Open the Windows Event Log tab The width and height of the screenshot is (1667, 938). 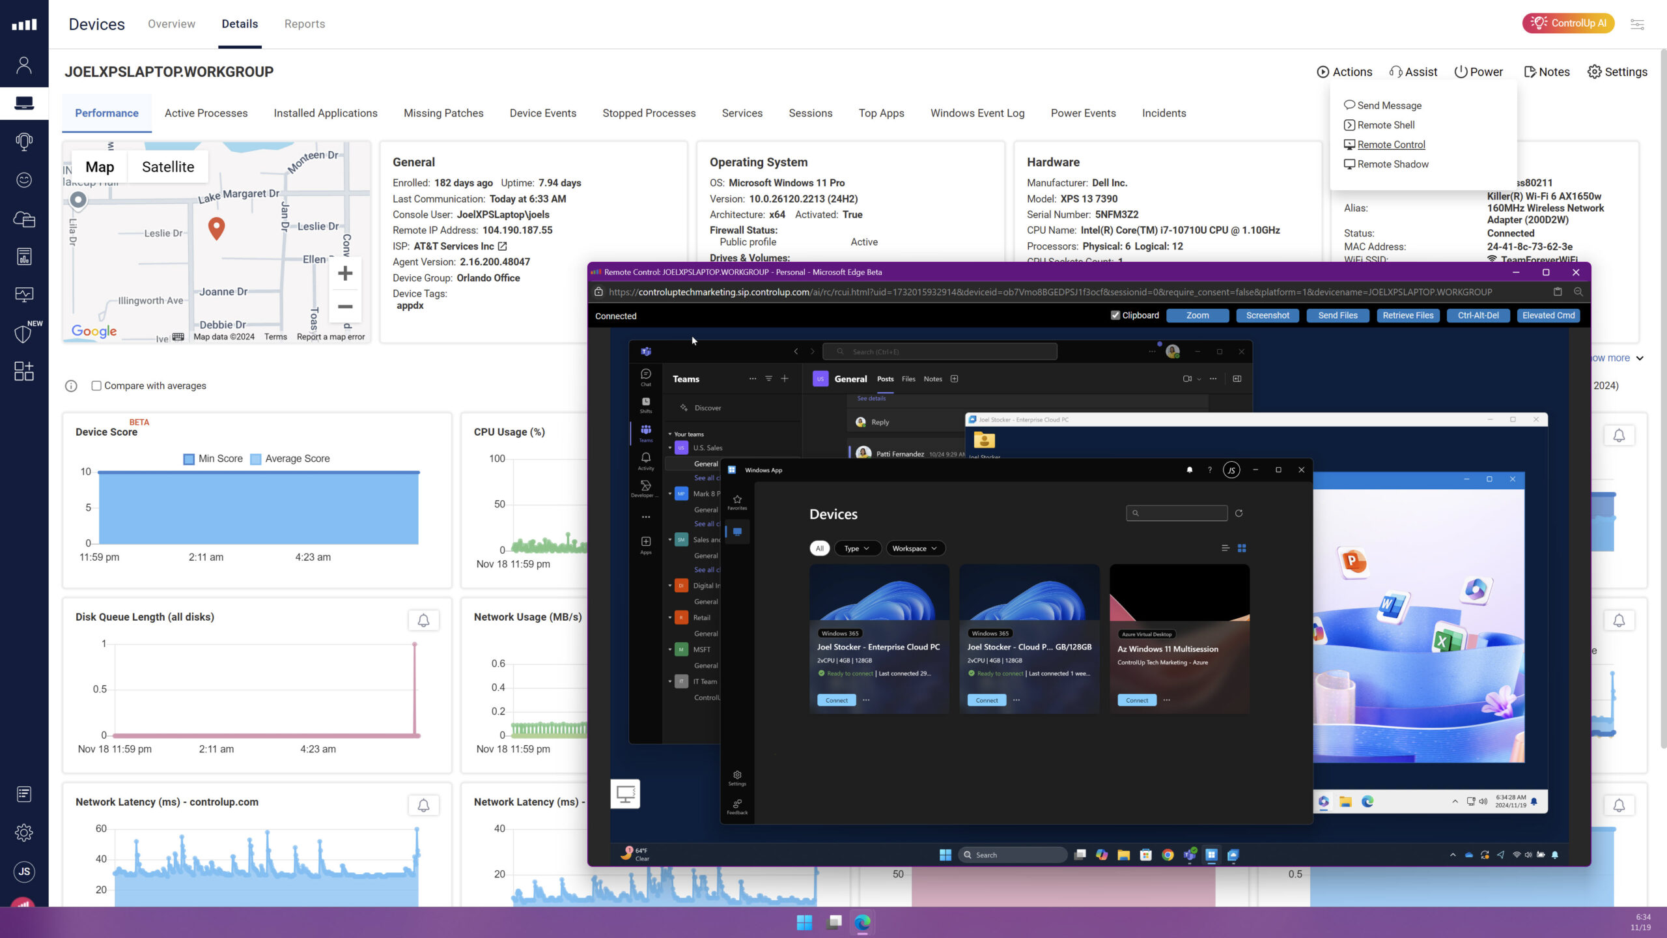pyautogui.click(x=977, y=113)
